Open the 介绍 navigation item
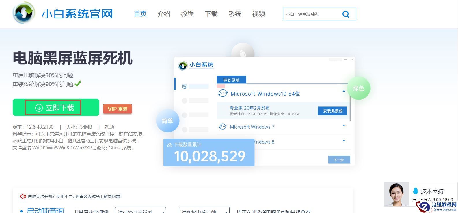The height and width of the screenshot is (213, 458). [x=164, y=14]
